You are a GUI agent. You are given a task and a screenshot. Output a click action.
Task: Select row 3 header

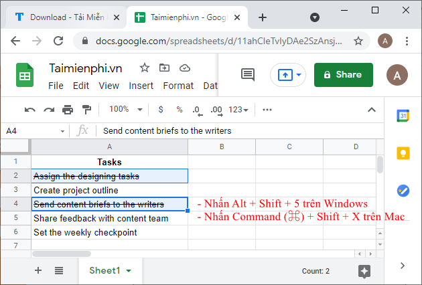click(15, 190)
